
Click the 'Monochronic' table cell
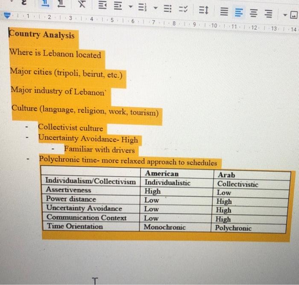pyautogui.click(x=164, y=227)
